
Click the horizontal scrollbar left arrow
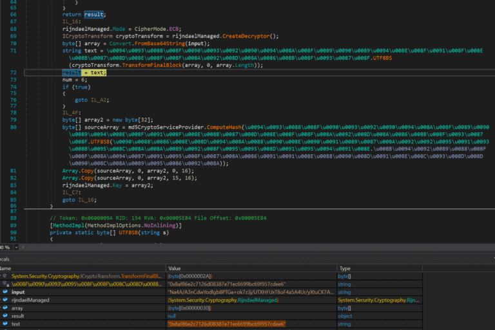[x=23, y=248]
